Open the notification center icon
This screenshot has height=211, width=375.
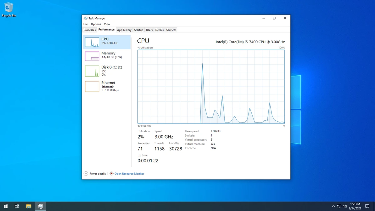(x=367, y=206)
